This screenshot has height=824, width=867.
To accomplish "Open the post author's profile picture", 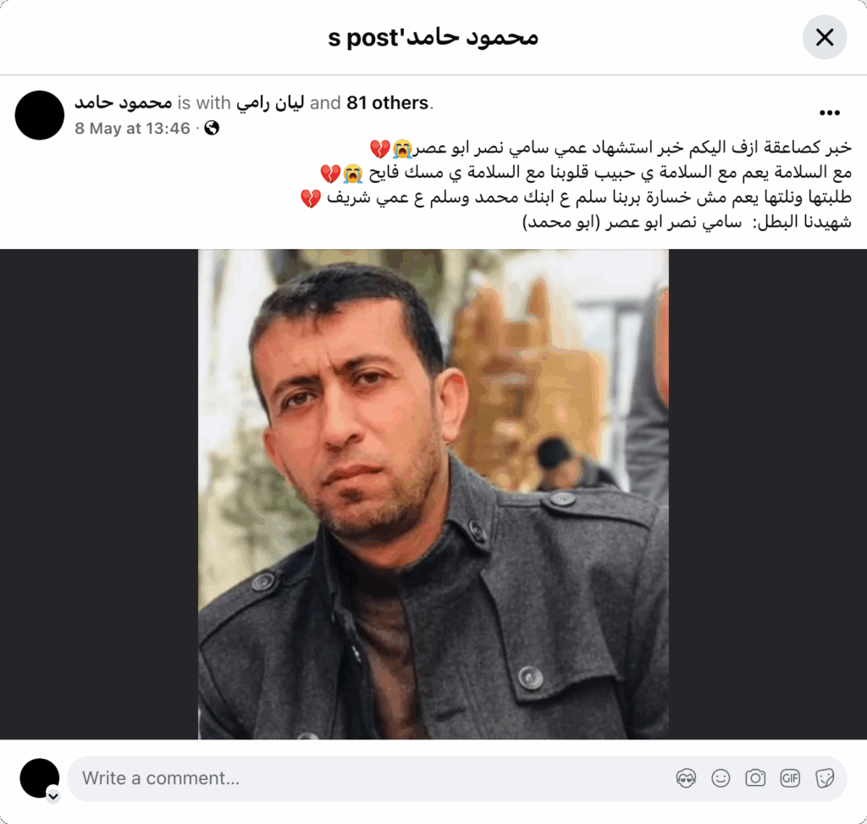I will (x=40, y=115).
